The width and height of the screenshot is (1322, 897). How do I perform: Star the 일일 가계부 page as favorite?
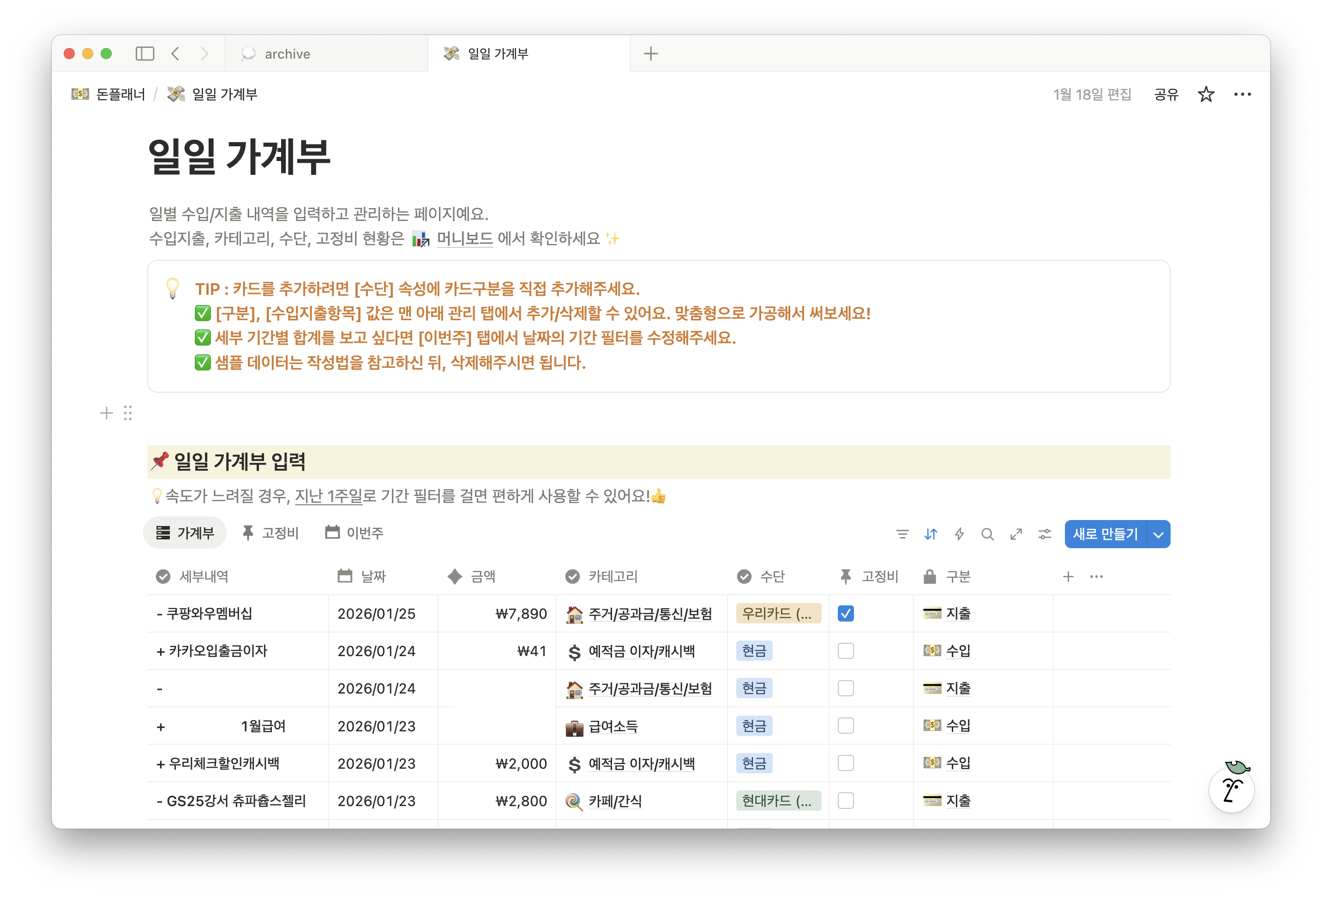(x=1205, y=94)
